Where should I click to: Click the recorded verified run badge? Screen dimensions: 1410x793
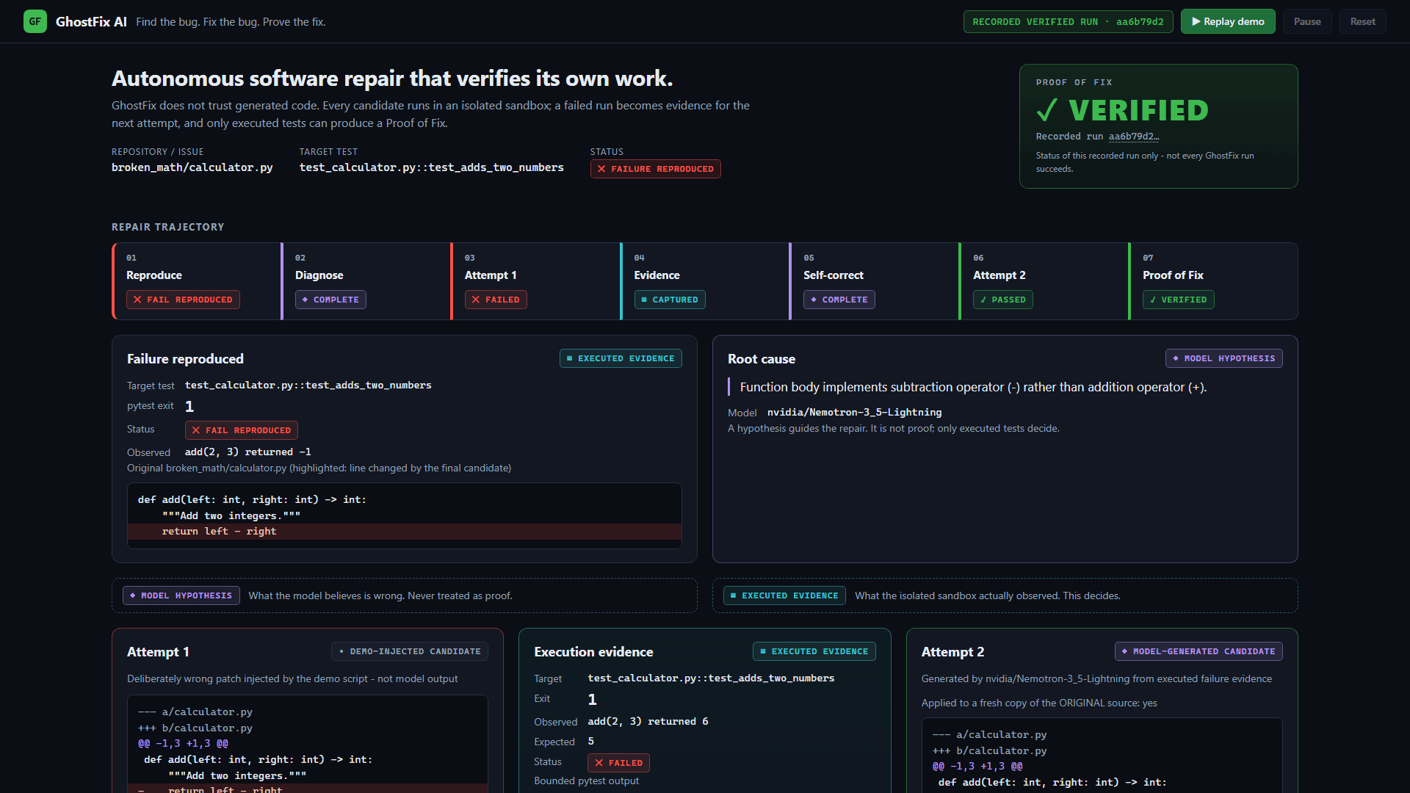click(x=1068, y=21)
